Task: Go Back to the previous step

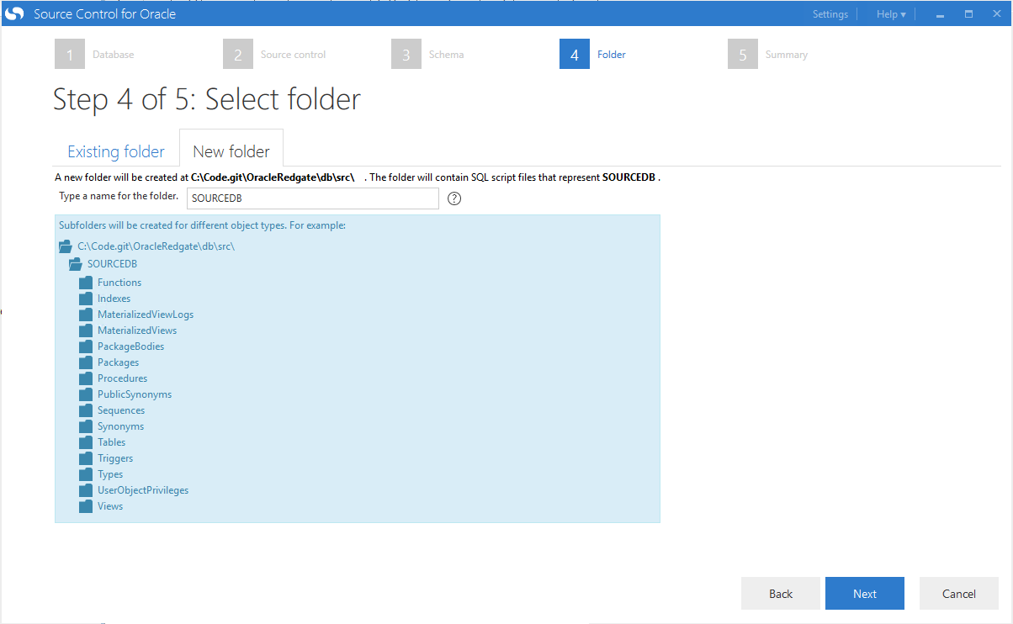Action: click(780, 594)
